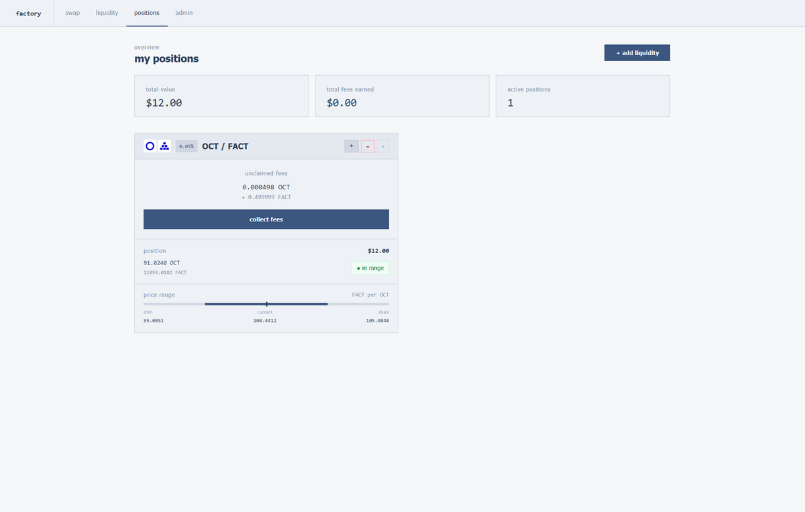This screenshot has height=512, width=805.
Task: Click the active positions count 1
Action: click(511, 103)
